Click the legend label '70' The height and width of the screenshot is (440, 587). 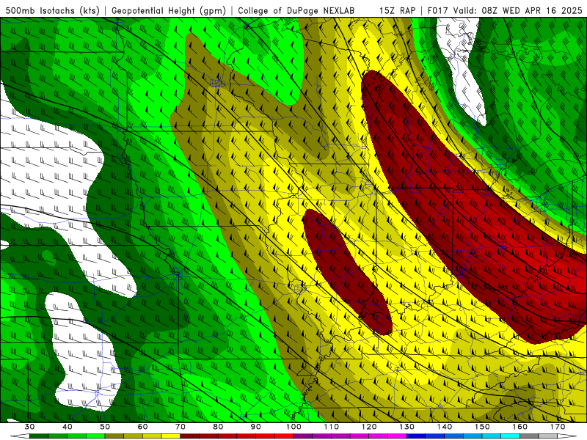click(181, 427)
